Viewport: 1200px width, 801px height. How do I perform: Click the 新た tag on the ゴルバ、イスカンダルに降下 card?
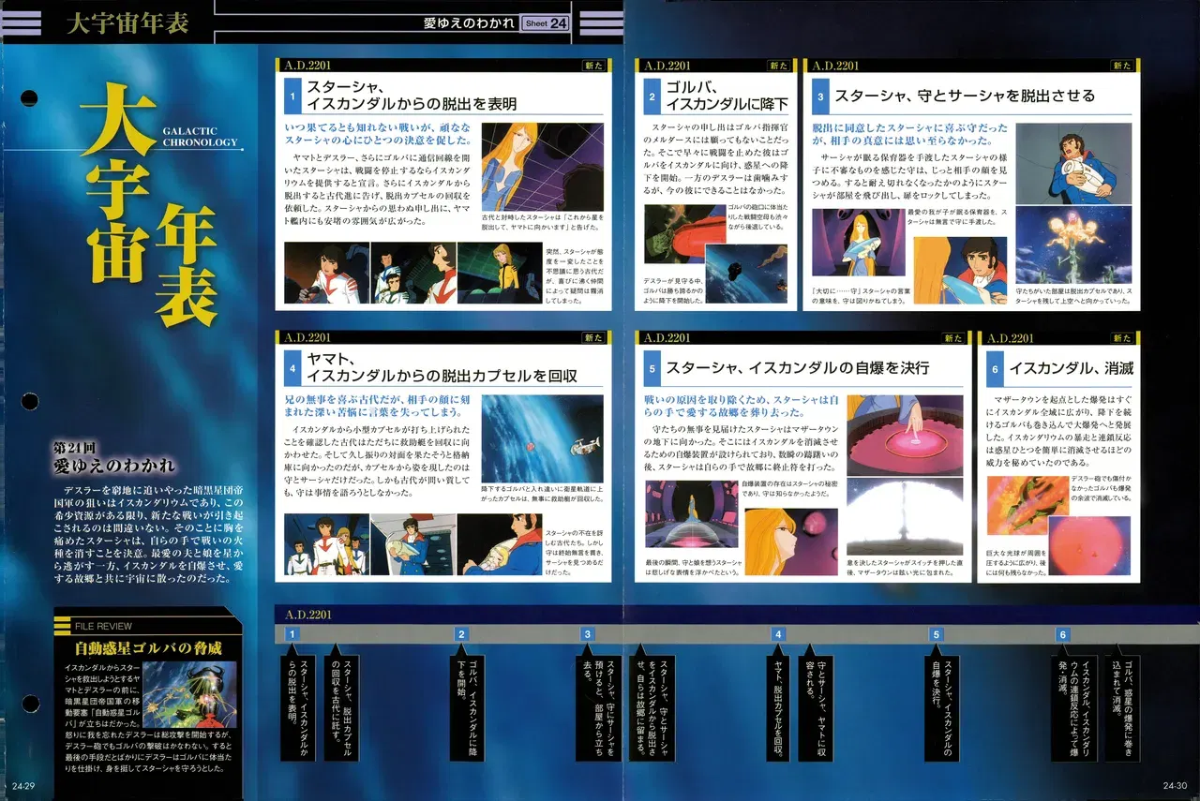point(778,66)
